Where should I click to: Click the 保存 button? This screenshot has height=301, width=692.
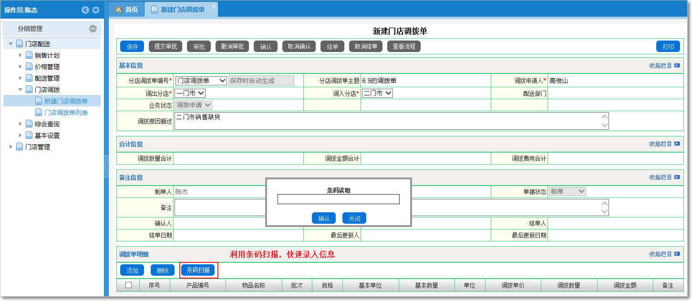(x=132, y=46)
